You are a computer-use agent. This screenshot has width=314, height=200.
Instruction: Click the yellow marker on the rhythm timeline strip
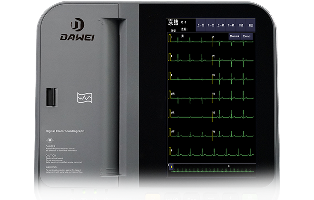click(171, 167)
